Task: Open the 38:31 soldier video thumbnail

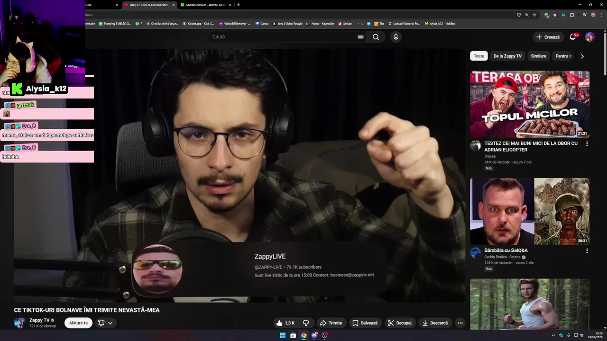Action: pyautogui.click(x=530, y=211)
